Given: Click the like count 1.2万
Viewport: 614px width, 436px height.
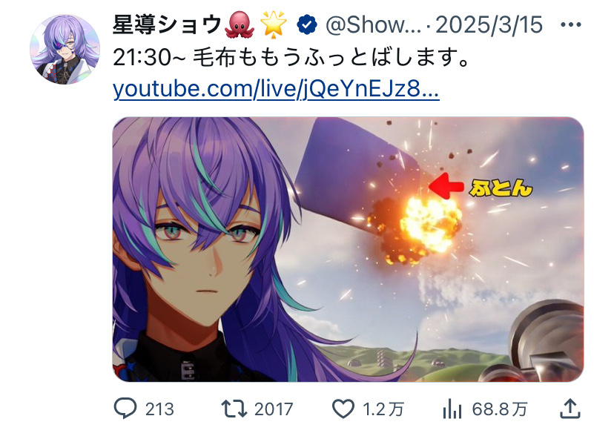Looking at the screenshot, I should tap(383, 409).
